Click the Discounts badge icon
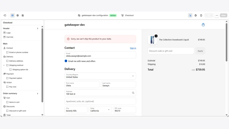Image resolution: width=229 pixels, height=129 pixels. (4, 106)
